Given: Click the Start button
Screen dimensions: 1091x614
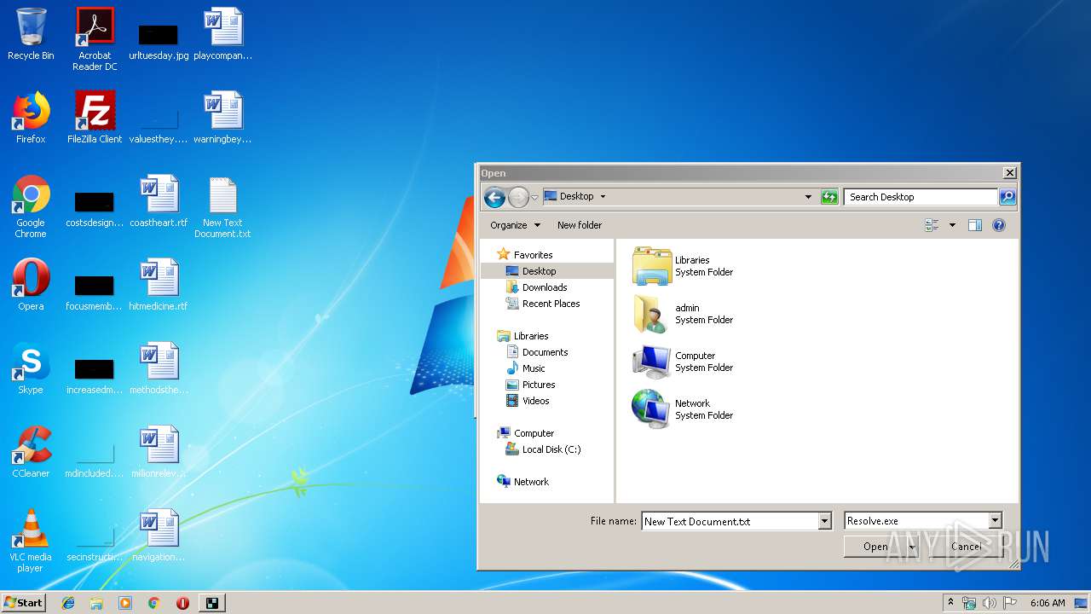Looking at the screenshot, I should (24, 603).
